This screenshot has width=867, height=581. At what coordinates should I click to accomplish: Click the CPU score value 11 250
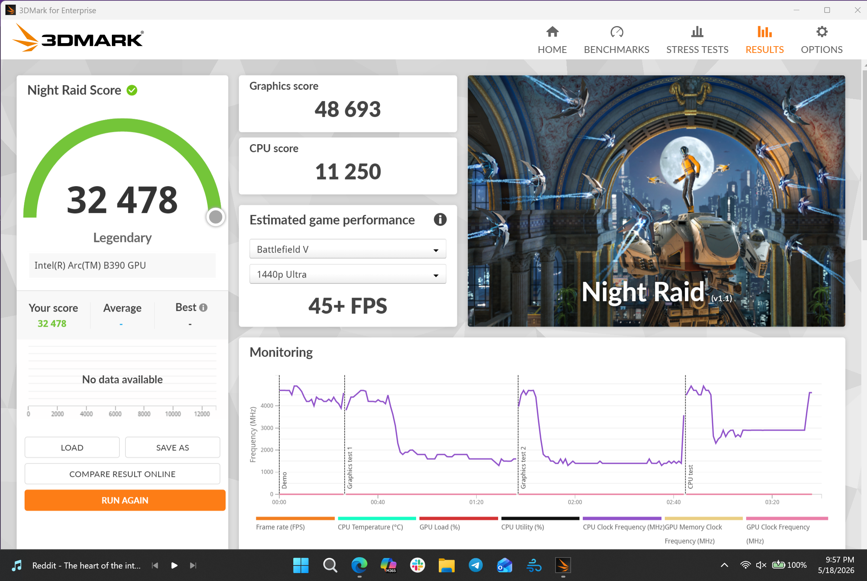tap(348, 172)
